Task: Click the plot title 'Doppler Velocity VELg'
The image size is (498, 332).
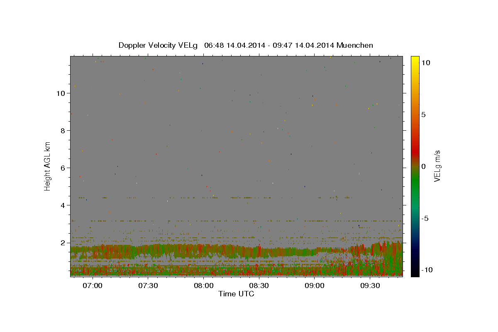Action: click(159, 45)
